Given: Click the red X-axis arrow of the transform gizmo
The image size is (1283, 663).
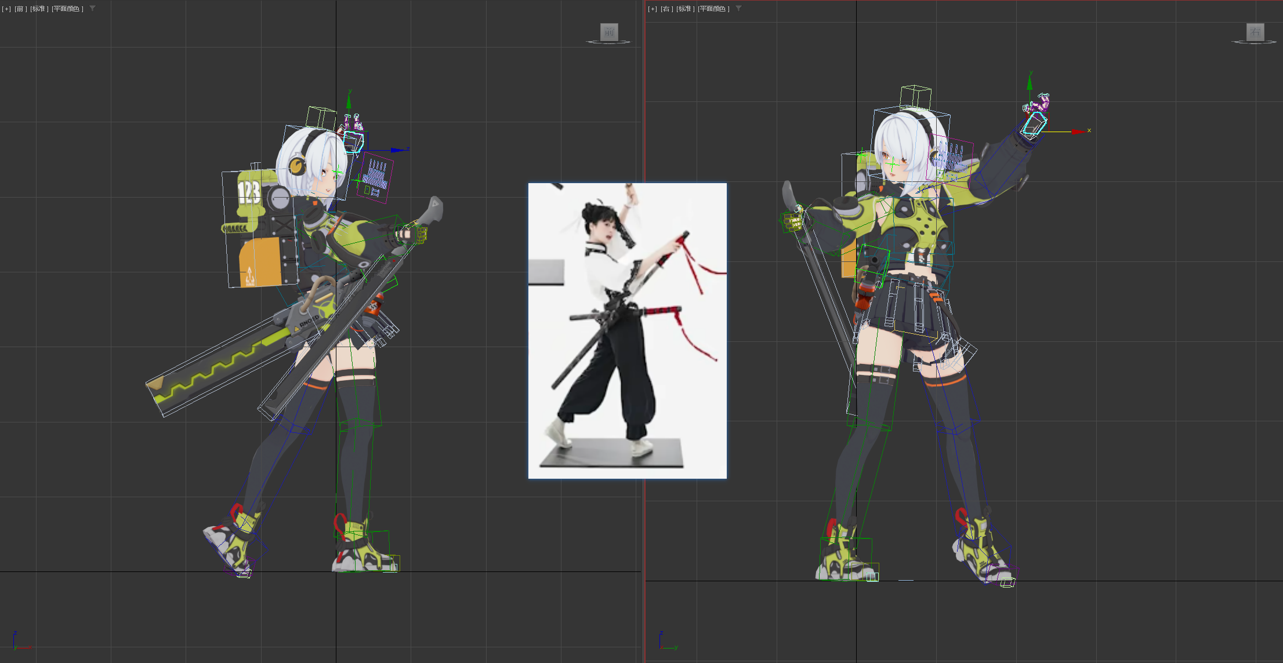Looking at the screenshot, I should (1078, 131).
